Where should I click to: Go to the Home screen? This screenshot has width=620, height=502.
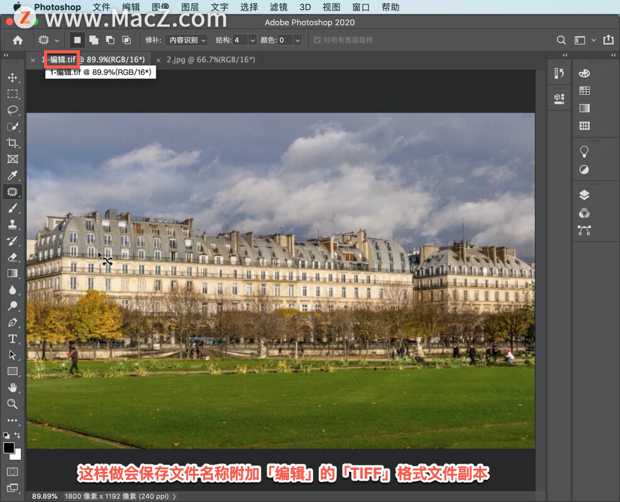(x=18, y=40)
